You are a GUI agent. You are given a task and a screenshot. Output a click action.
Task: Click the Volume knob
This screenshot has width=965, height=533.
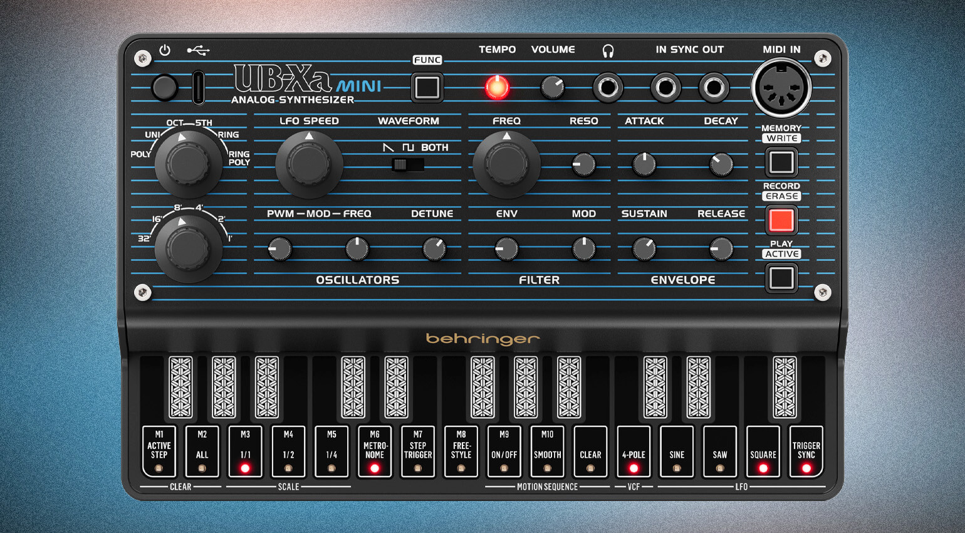(553, 87)
